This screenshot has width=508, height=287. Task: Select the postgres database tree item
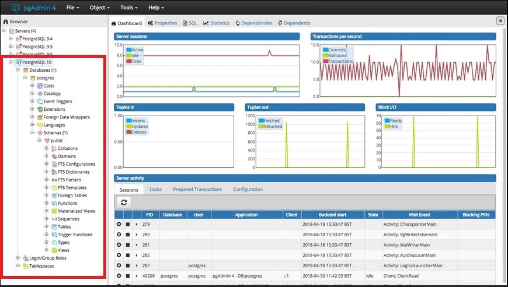[45, 78]
